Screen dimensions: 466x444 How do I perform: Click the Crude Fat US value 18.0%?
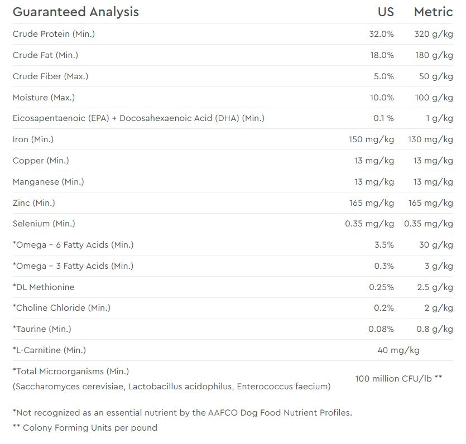[x=381, y=55]
